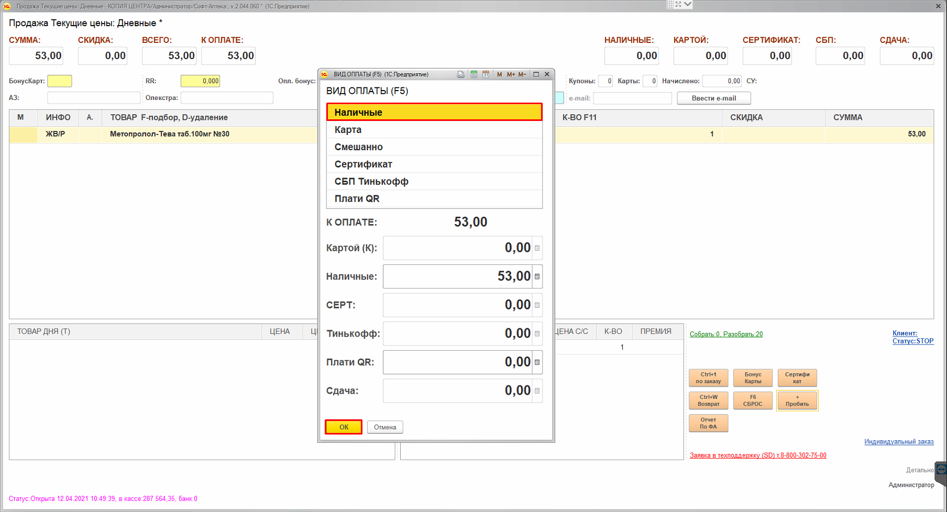Click the yellow БонусКарт field
This screenshot has width=947, height=512.
pyautogui.click(x=60, y=81)
